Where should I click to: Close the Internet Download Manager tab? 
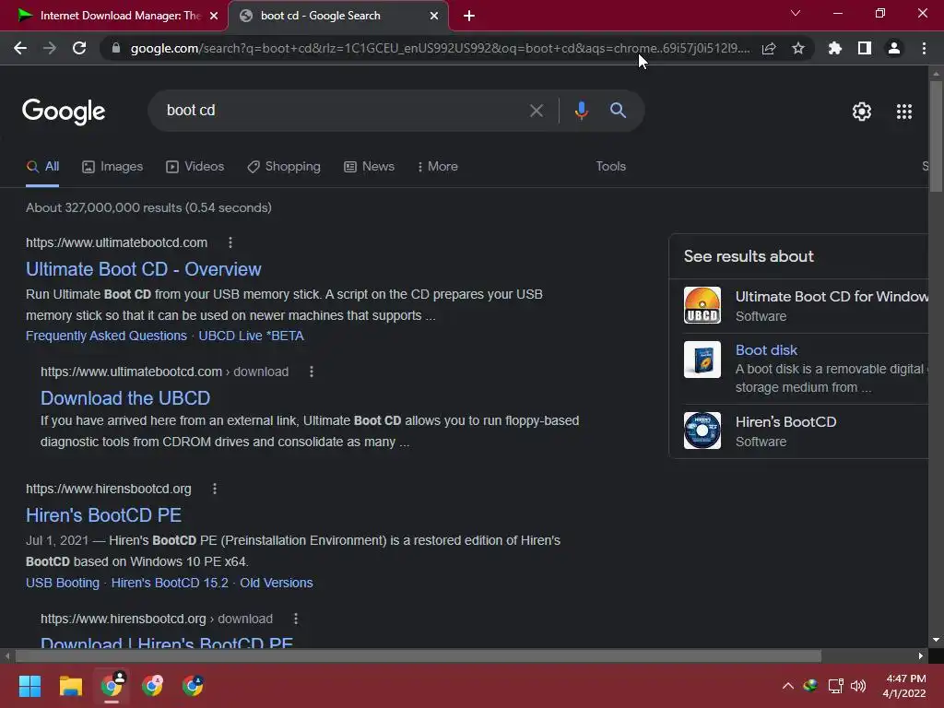point(214,16)
